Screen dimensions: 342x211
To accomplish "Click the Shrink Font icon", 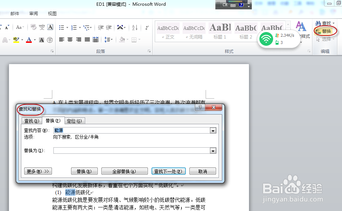I will [7, 27].
